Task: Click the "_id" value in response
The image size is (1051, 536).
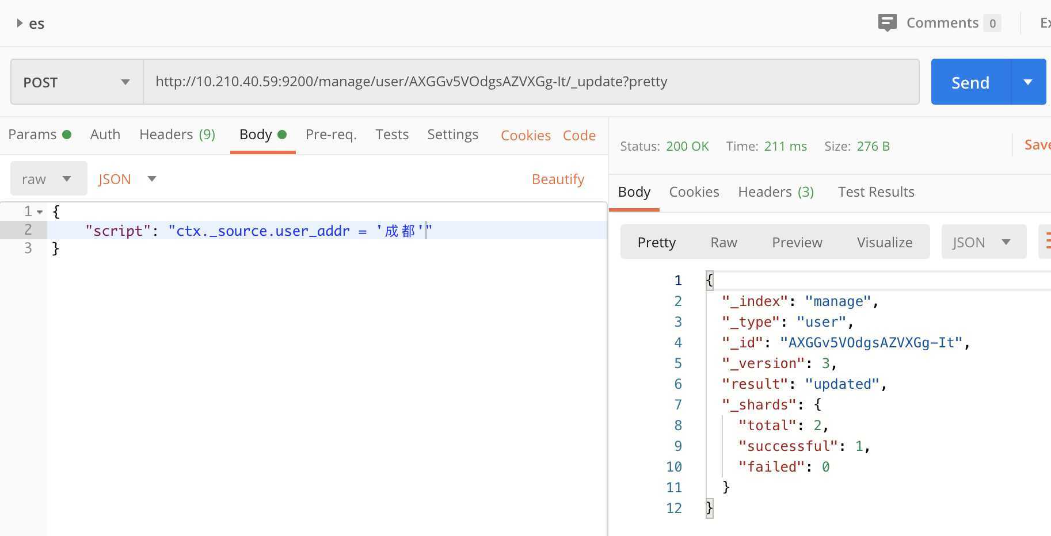Action: point(871,343)
